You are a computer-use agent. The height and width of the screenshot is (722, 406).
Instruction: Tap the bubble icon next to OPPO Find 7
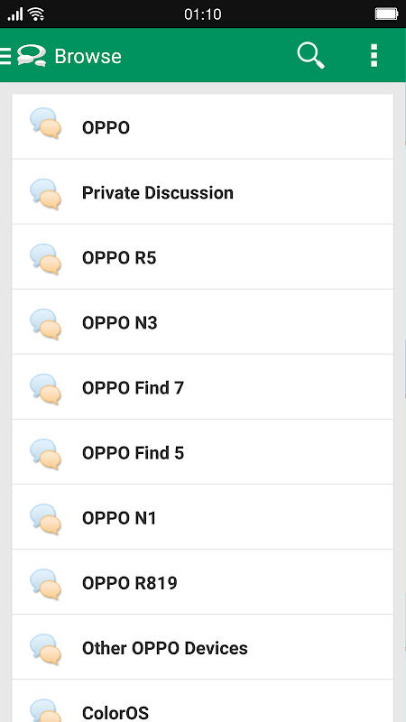(46, 389)
